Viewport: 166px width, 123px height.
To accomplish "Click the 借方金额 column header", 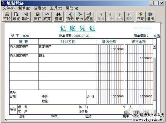I will click(x=110, y=42).
